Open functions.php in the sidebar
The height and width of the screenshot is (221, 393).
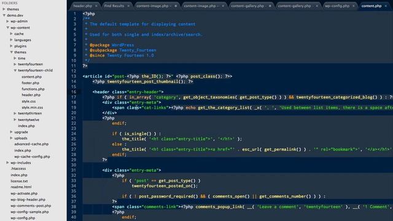[x=33, y=89]
